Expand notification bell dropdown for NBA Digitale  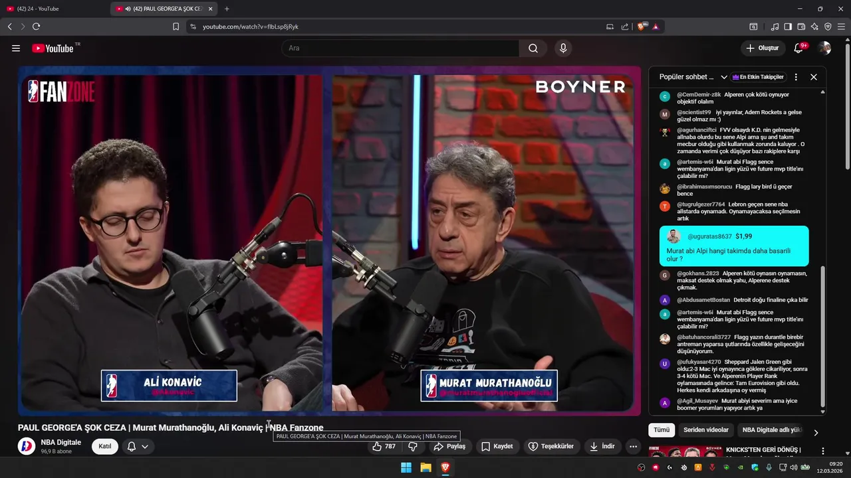[x=144, y=446]
